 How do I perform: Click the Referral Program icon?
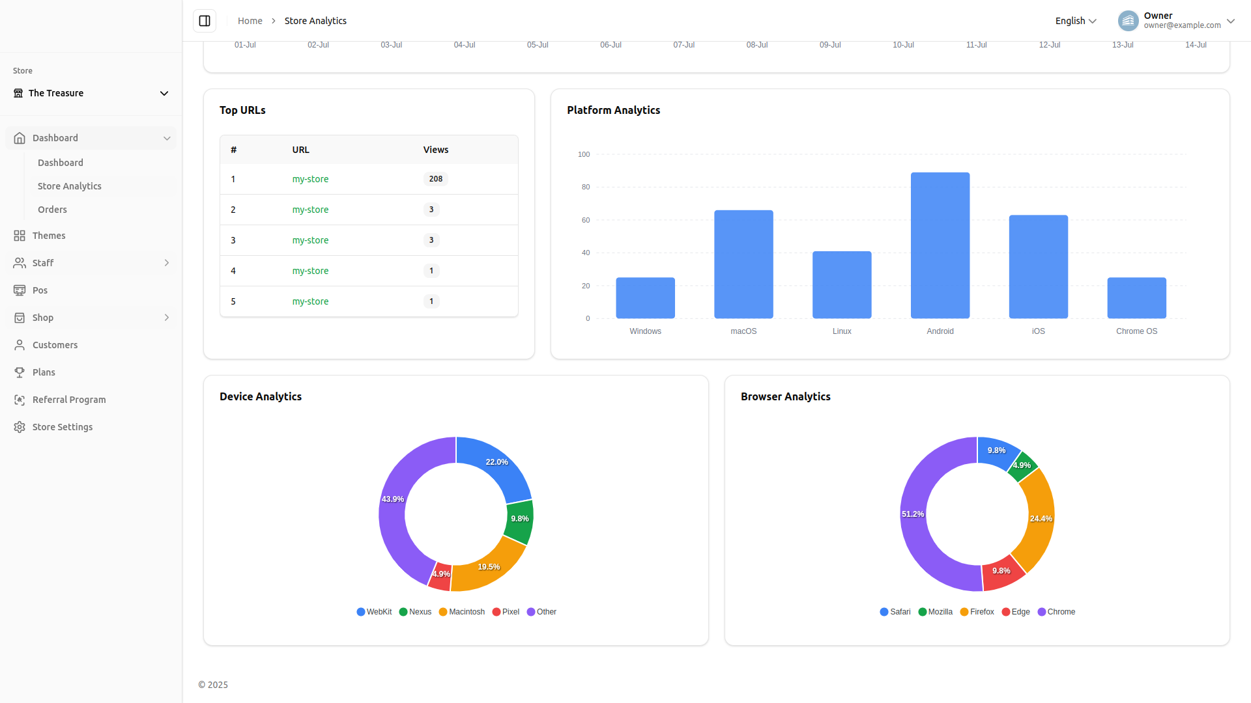tap(20, 400)
